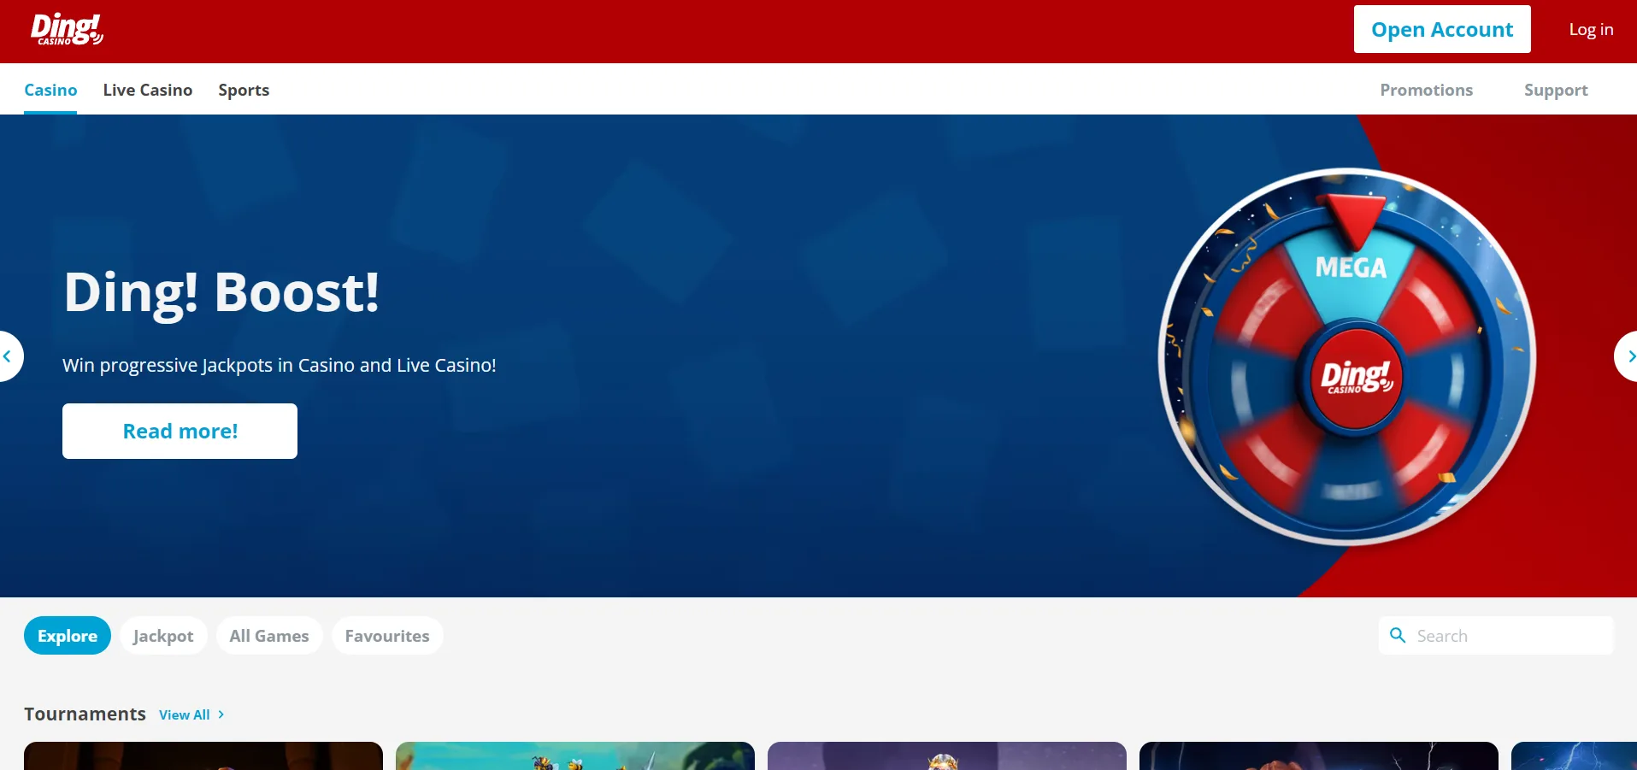
Task: Focus the game Search field
Action: point(1496,636)
